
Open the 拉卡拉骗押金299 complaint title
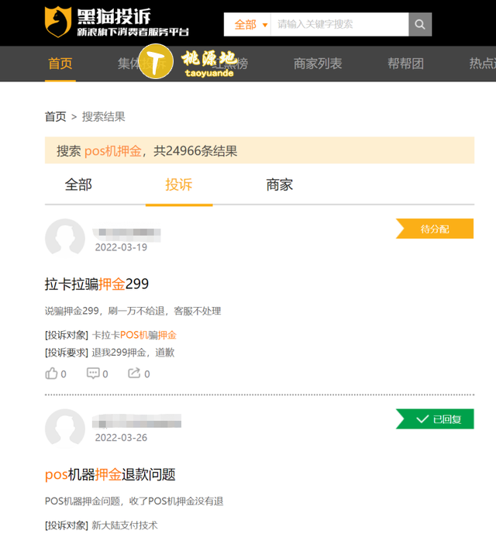click(x=97, y=284)
